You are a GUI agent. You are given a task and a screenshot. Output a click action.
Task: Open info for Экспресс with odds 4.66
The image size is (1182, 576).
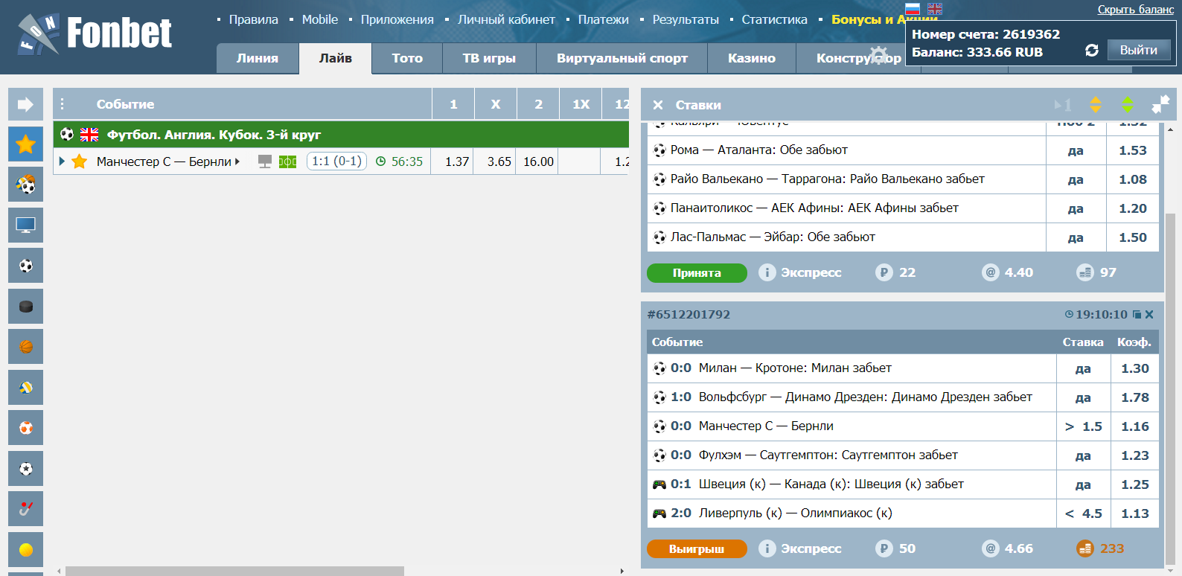point(767,548)
